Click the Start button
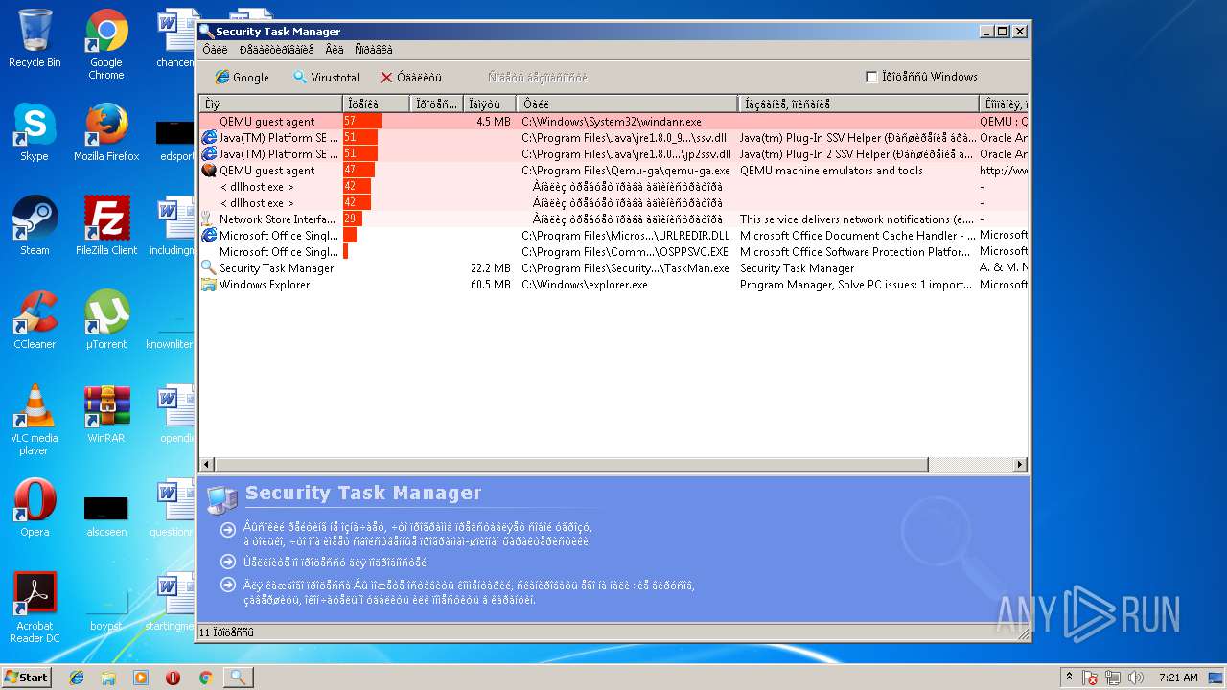The image size is (1227, 690). [27, 677]
